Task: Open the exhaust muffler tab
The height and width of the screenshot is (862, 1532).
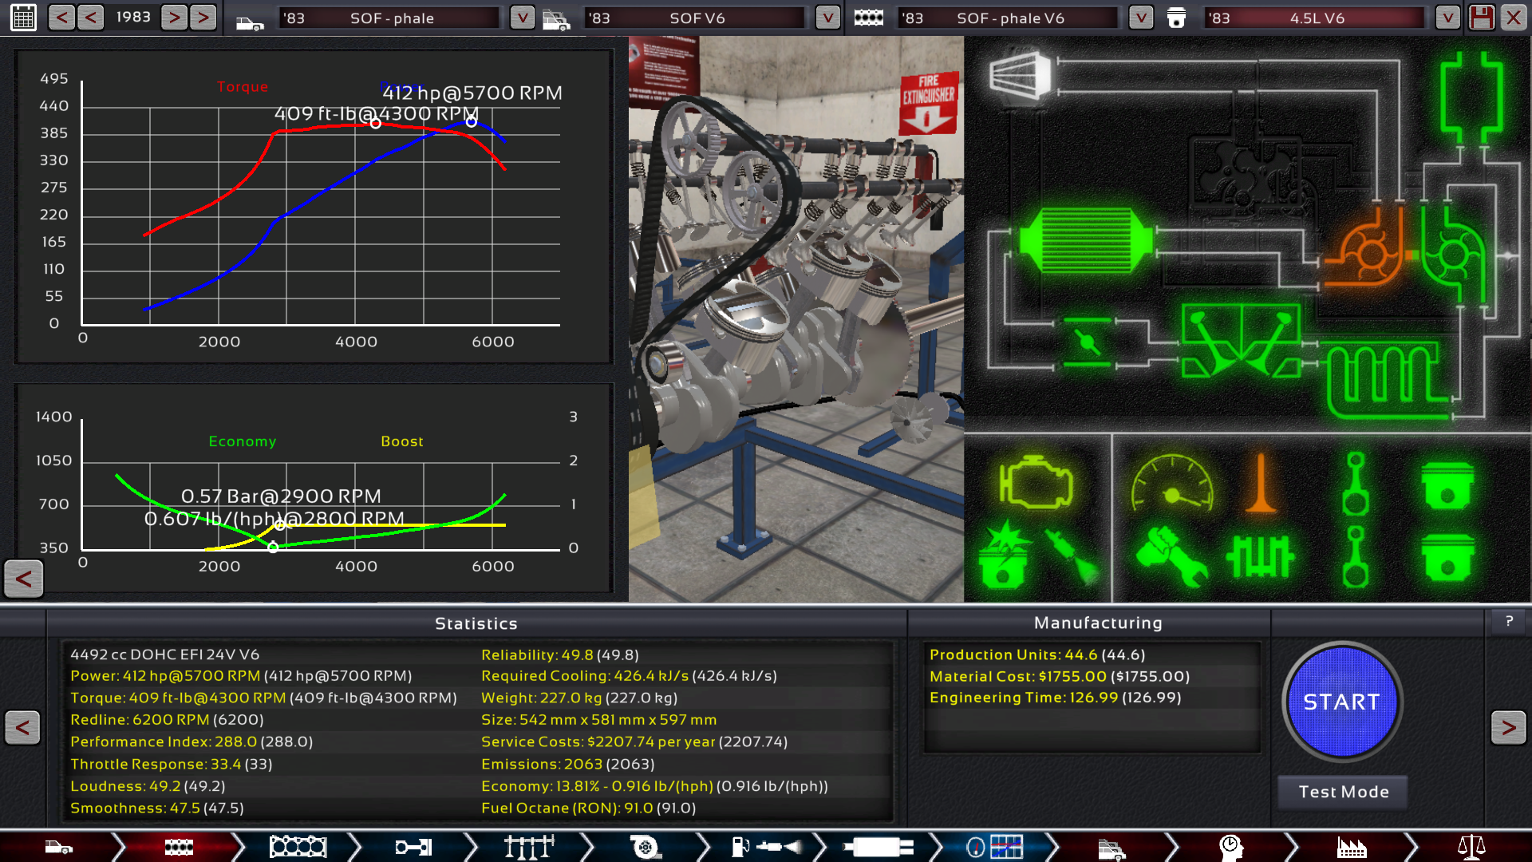Action: (x=878, y=847)
